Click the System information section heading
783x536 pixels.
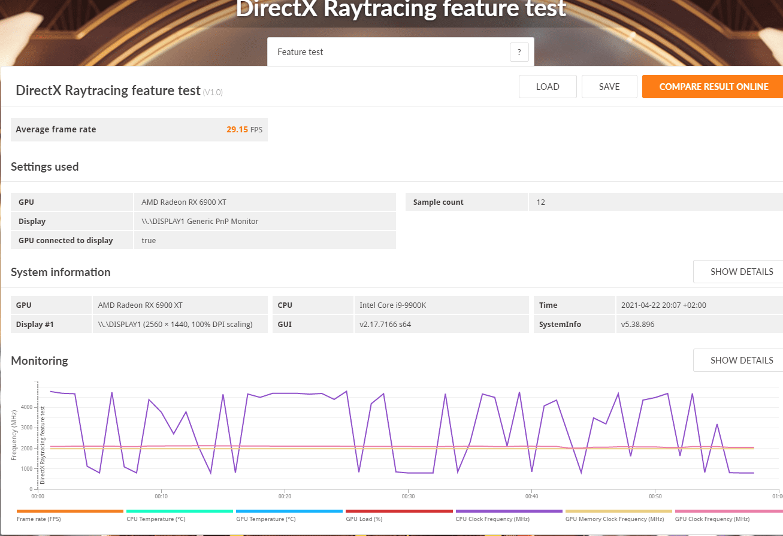coord(61,272)
